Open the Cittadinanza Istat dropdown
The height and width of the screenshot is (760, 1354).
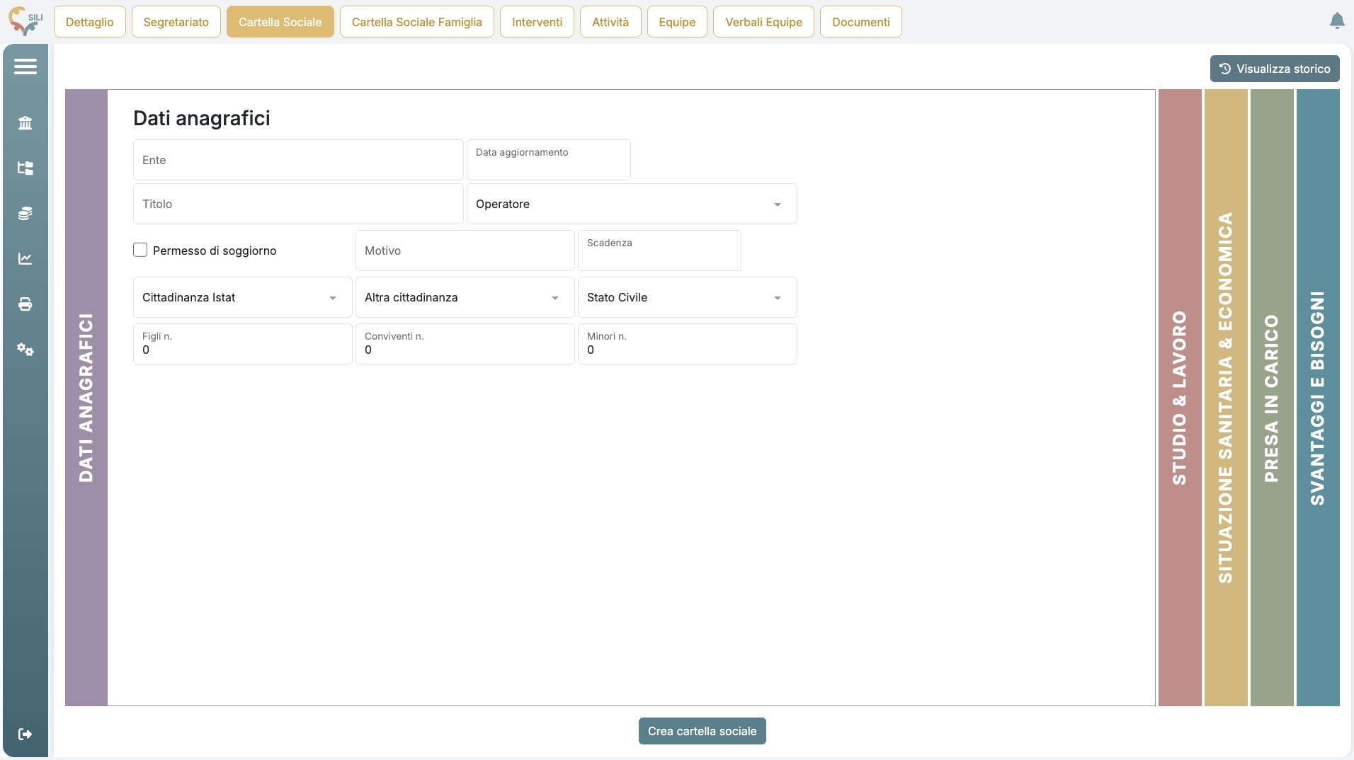[242, 297]
